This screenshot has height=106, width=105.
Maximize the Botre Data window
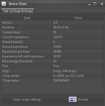coord(95,4)
